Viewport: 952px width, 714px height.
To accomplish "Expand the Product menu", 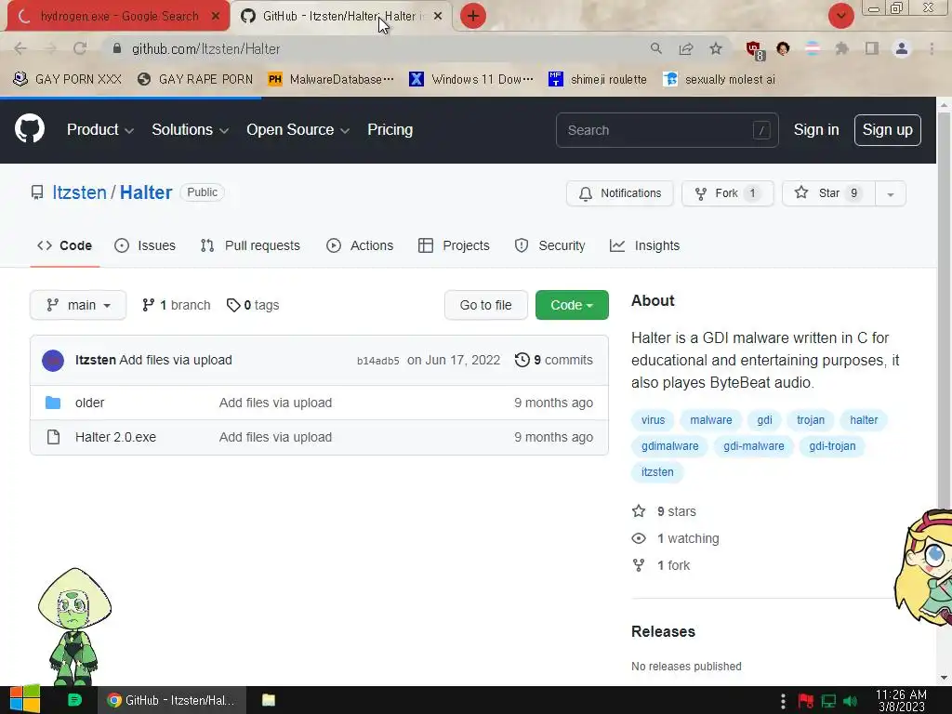I will click(100, 129).
